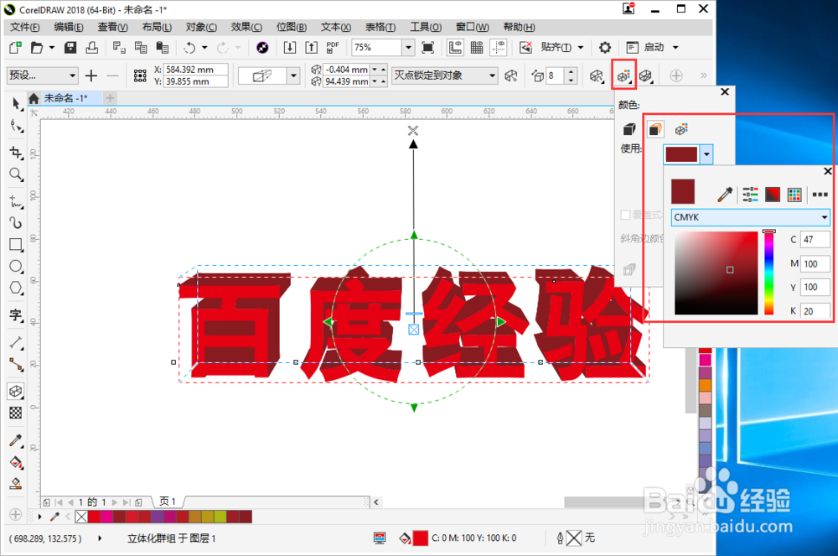Expand the Snap To dropdown arrow
Image resolution: width=838 pixels, height=556 pixels.
coord(581,48)
